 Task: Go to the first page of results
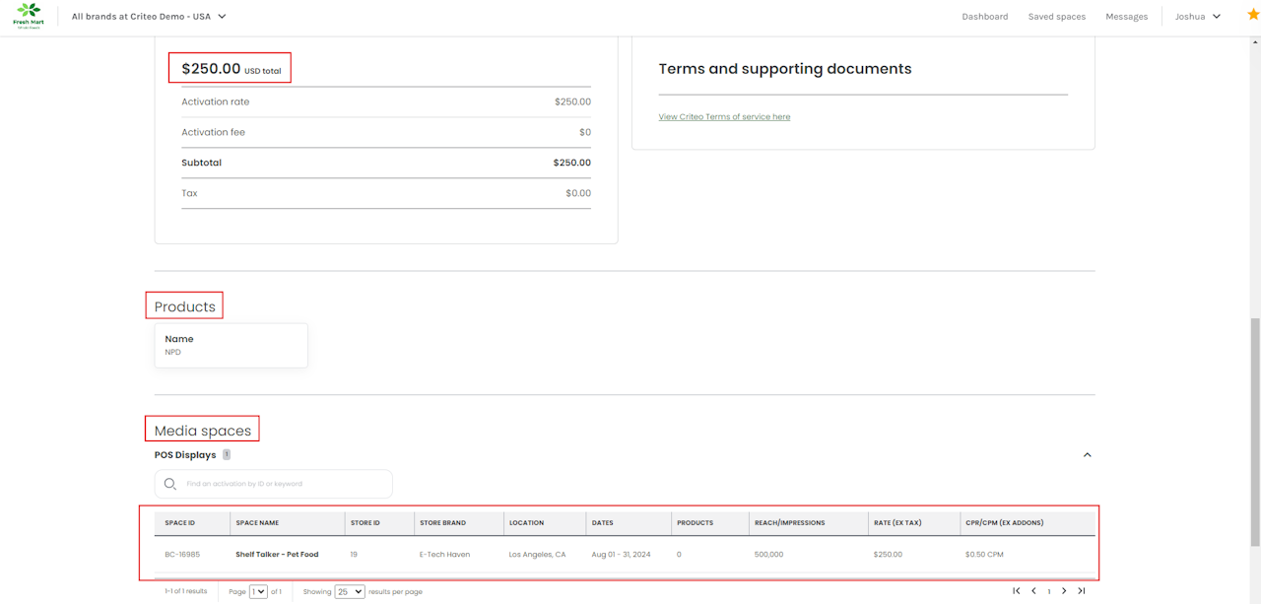click(x=1017, y=591)
